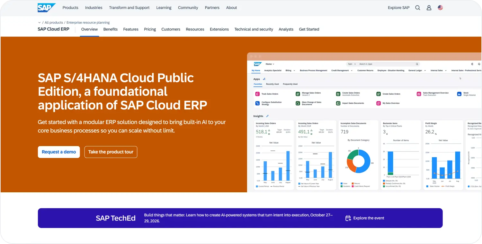Viewport: 482px width, 244px height.
Task: Open the user account profile icon
Action: (429, 8)
